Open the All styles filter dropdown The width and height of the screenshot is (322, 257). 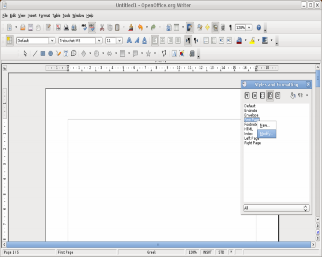[276, 208]
